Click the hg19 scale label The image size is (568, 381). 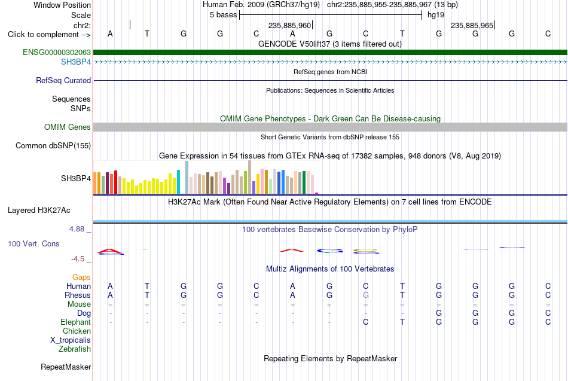[436, 15]
